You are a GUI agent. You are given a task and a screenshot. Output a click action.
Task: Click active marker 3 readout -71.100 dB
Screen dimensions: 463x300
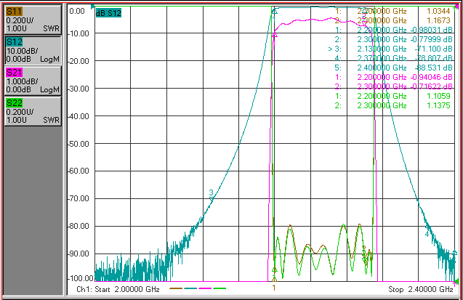click(x=434, y=49)
